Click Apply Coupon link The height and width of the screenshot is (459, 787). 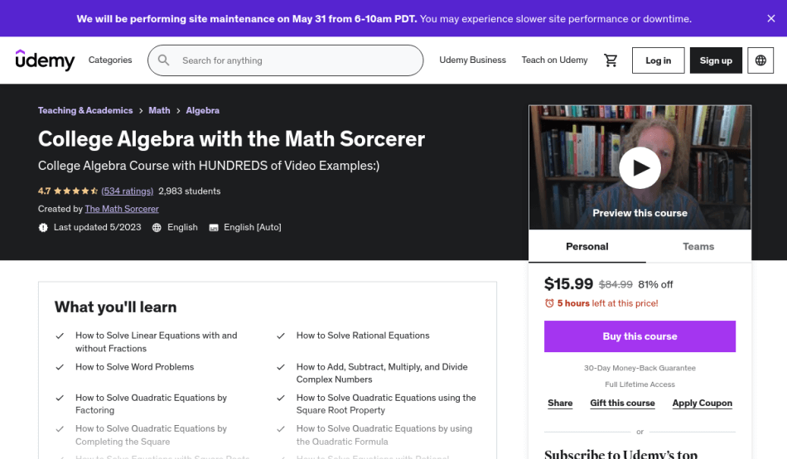pyautogui.click(x=702, y=403)
